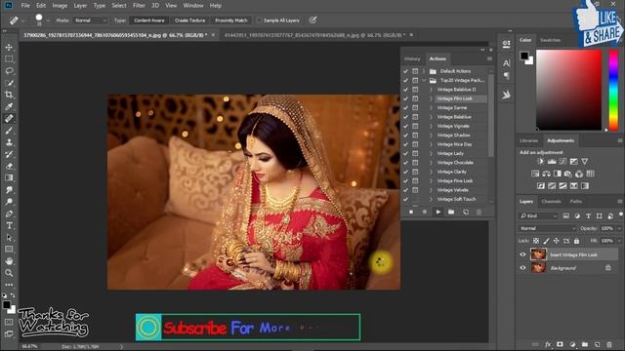The height and width of the screenshot is (351, 625).
Task: Toggle dialog icon for Vintage Chocolate action
Action: (415, 163)
